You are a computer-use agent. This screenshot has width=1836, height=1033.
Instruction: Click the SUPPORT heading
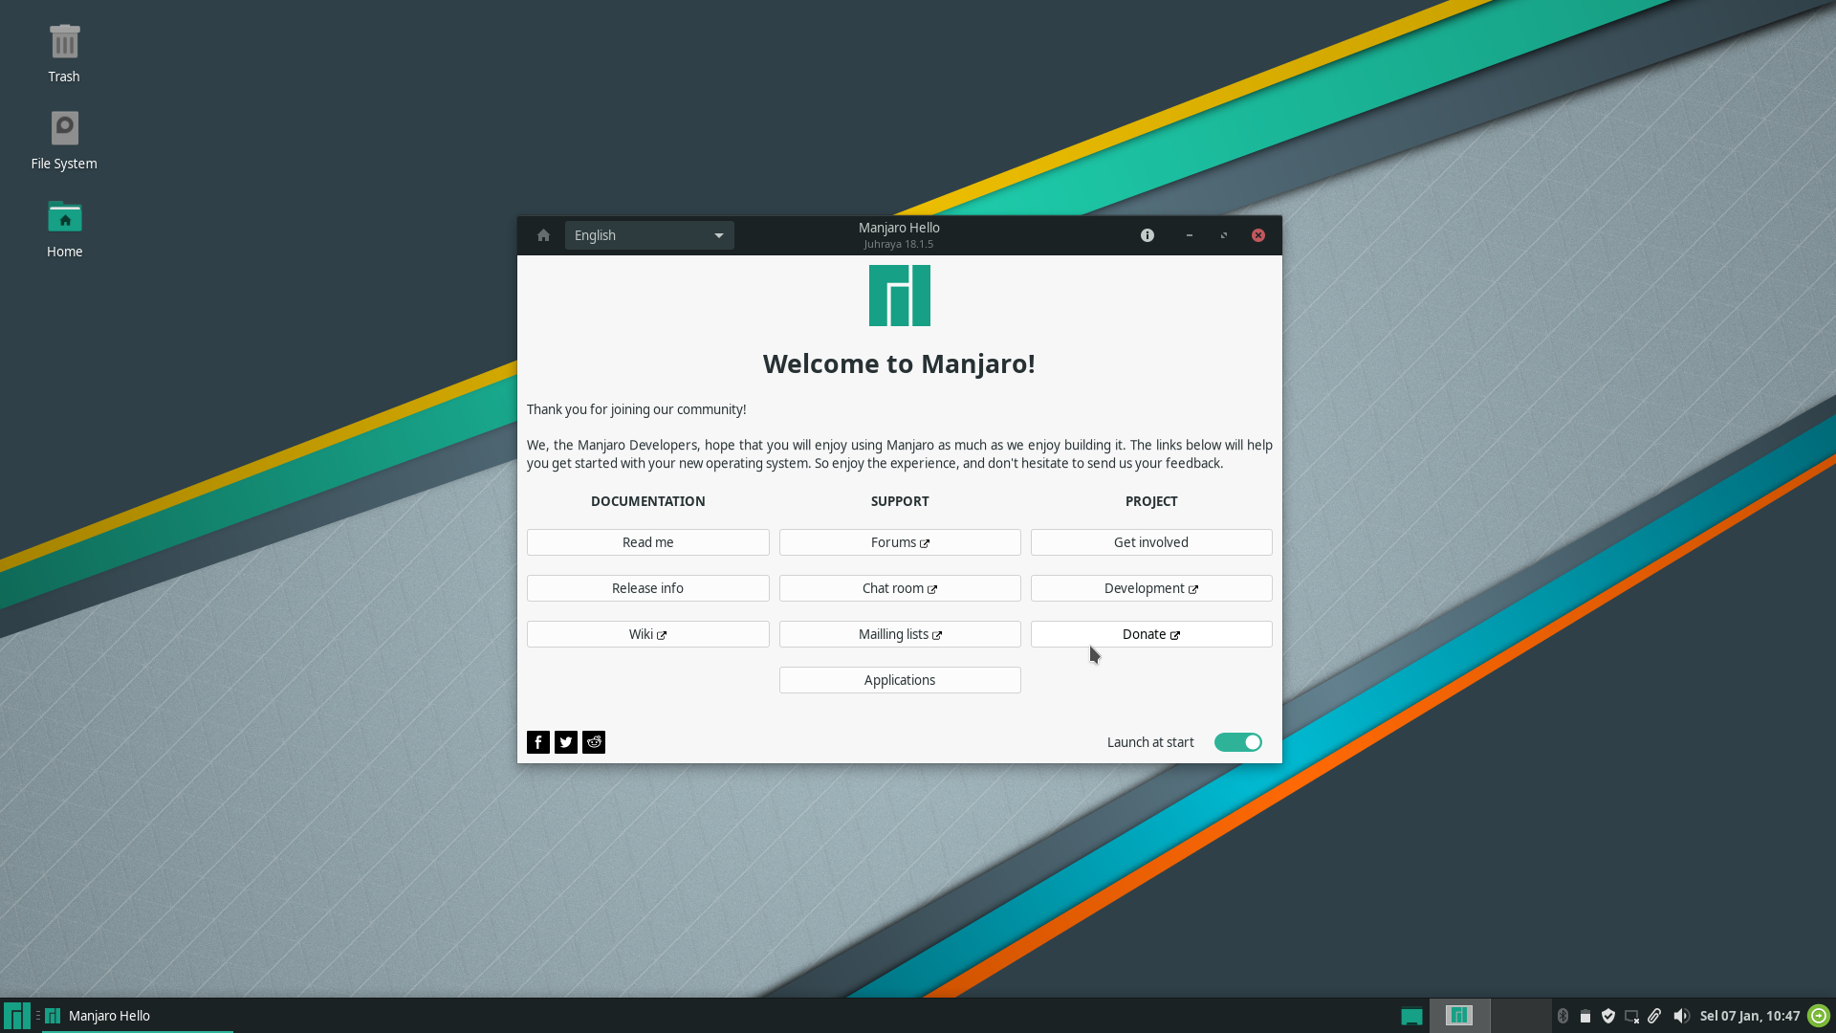coord(900,501)
